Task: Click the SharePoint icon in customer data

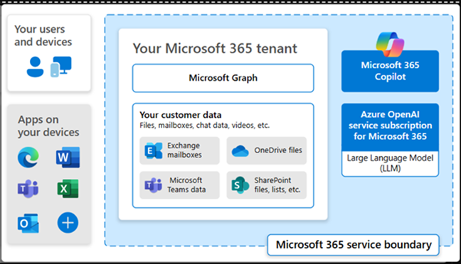Action: coord(240,185)
